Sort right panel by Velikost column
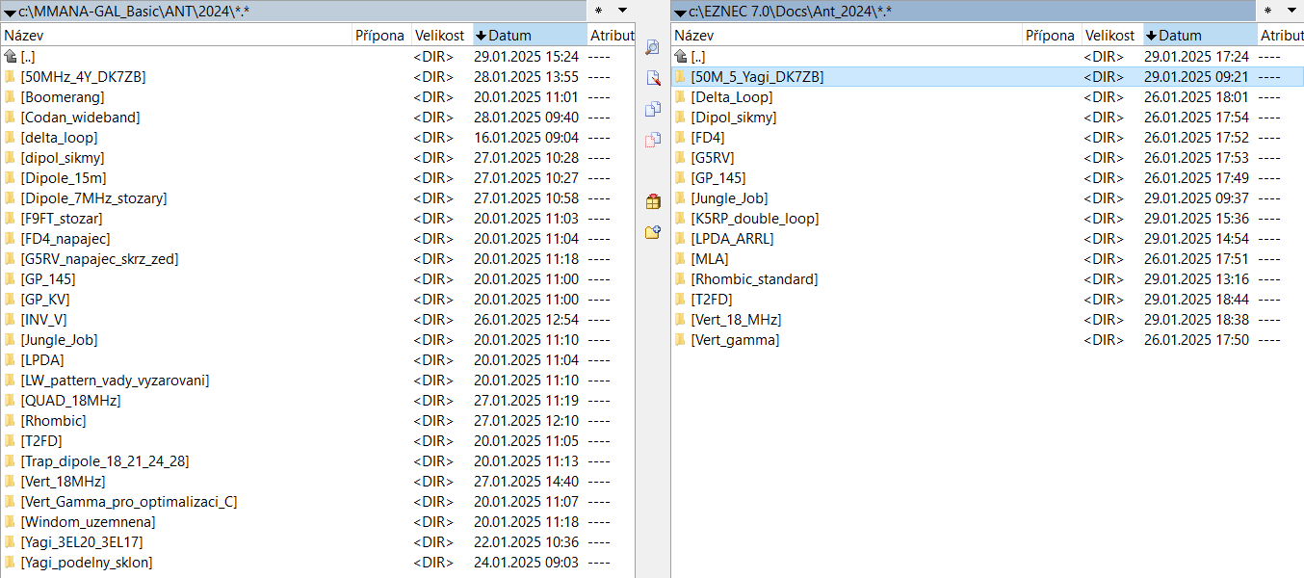 [x=1110, y=35]
